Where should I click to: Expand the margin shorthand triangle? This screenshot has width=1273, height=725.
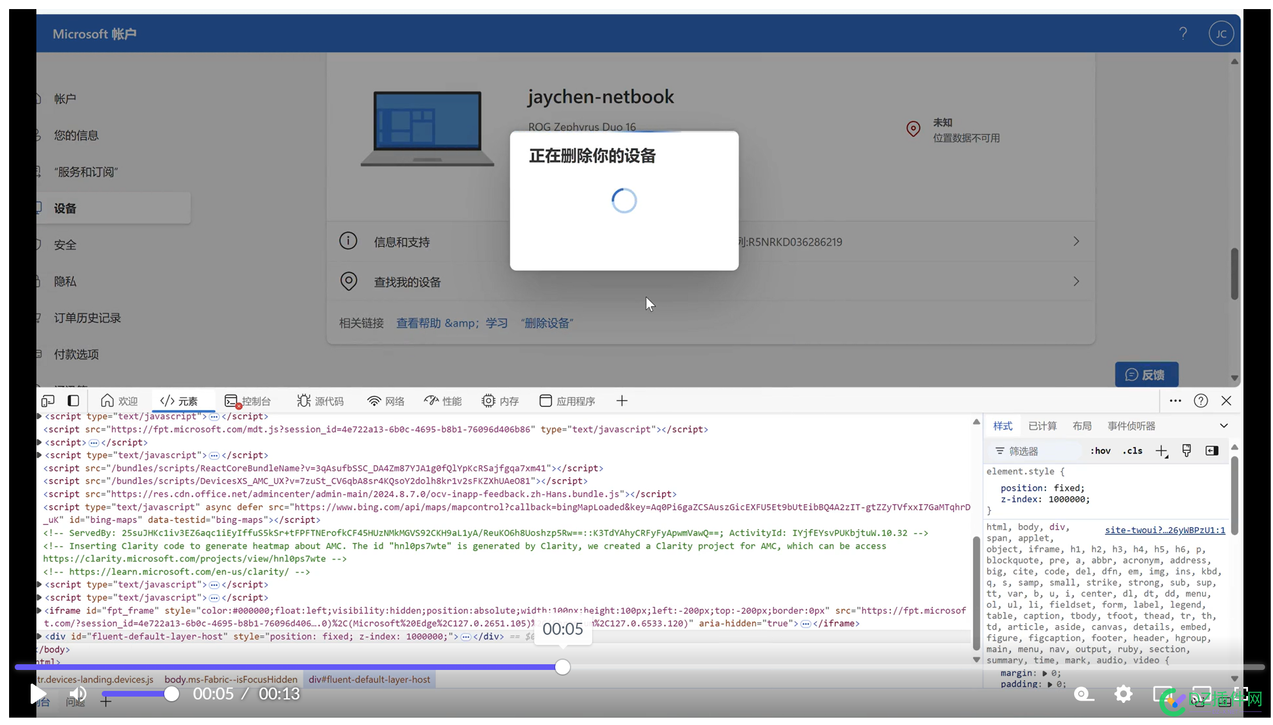(x=1045, y=673)
